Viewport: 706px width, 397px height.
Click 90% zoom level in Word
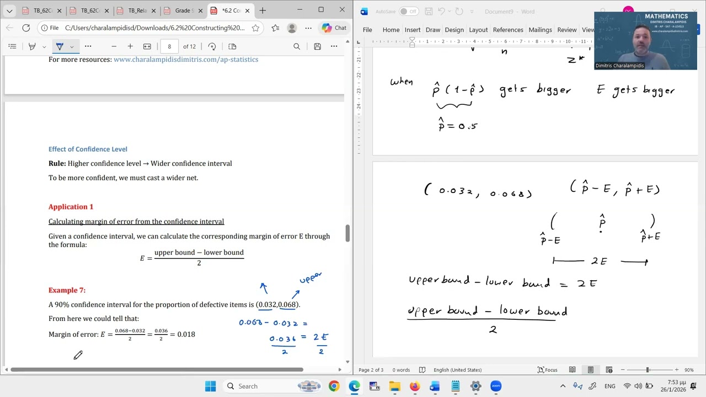pos(689,370)
